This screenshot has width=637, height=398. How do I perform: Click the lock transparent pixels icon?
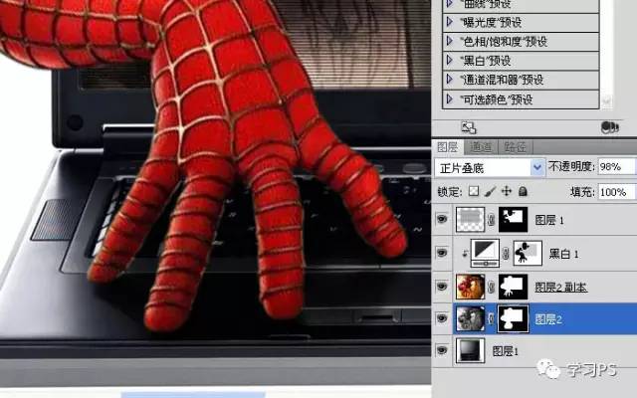pos(474,191)
